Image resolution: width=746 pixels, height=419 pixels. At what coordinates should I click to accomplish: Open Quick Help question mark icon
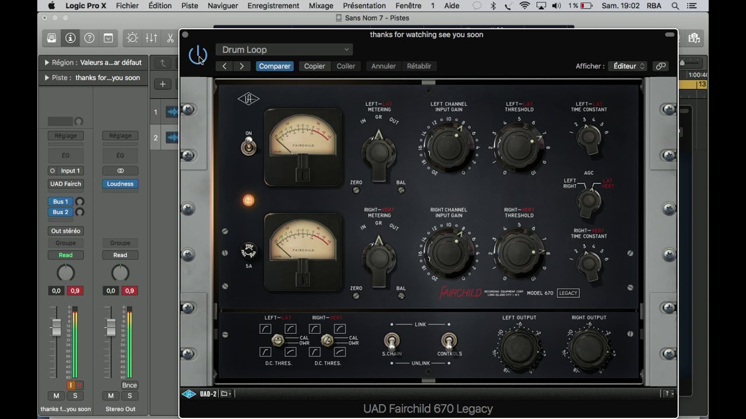(89, 38)
